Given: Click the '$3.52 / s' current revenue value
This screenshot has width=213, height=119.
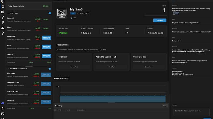Looking at the screenshot, I should (86, 33).
